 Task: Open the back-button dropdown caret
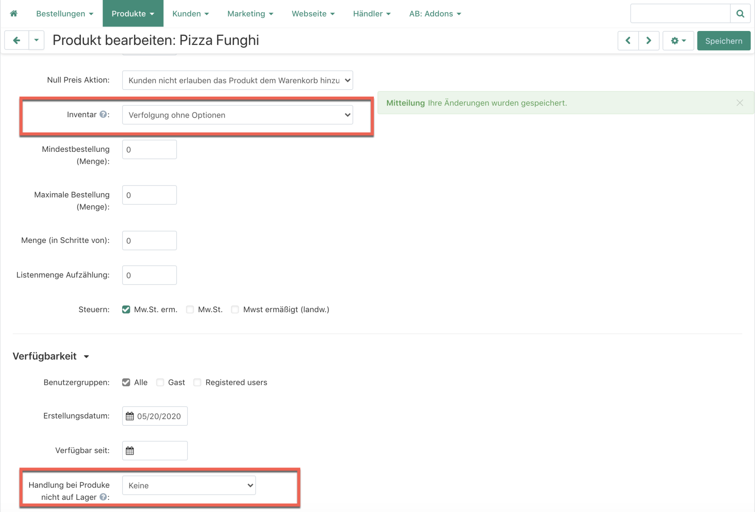tap(36, 40)
